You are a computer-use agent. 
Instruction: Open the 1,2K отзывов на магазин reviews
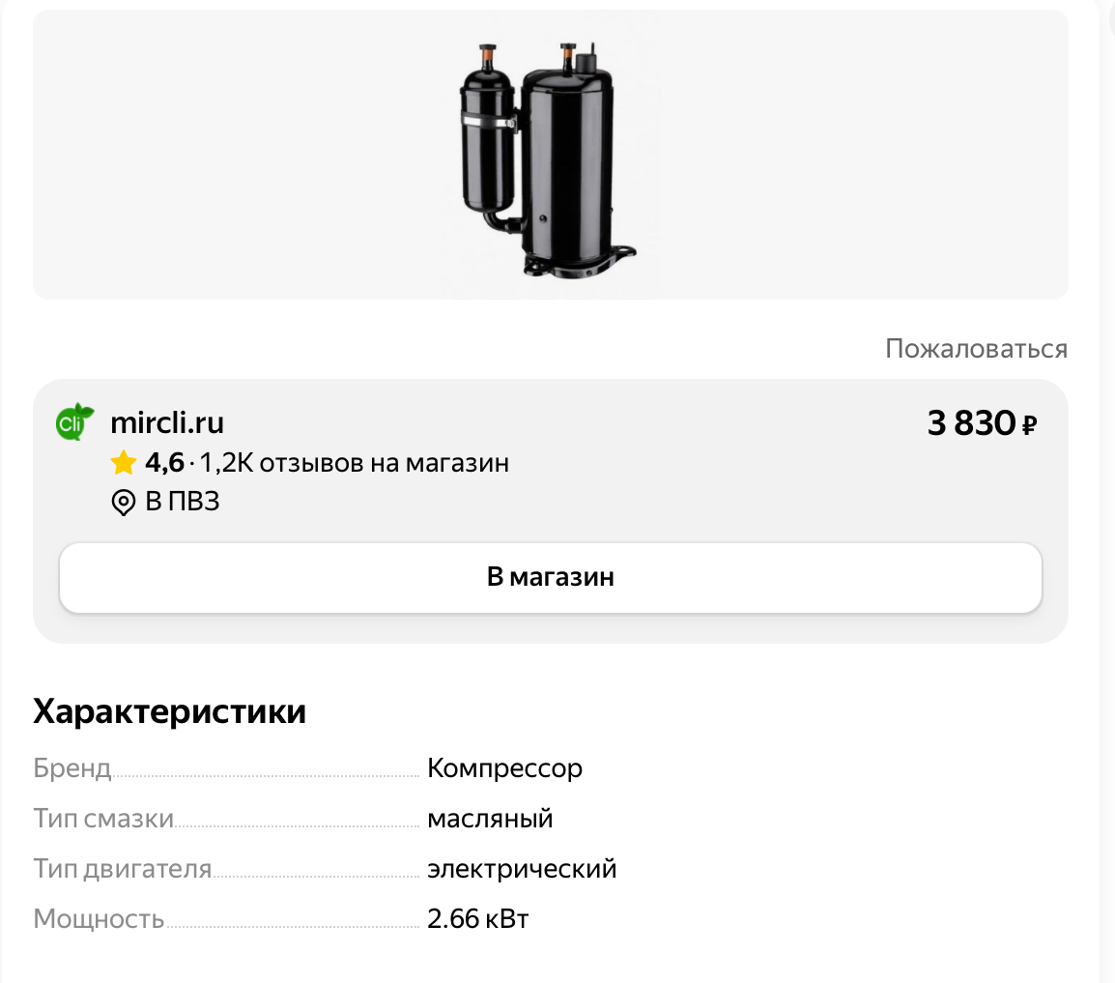pyautogui.click(x=355, y=462)
